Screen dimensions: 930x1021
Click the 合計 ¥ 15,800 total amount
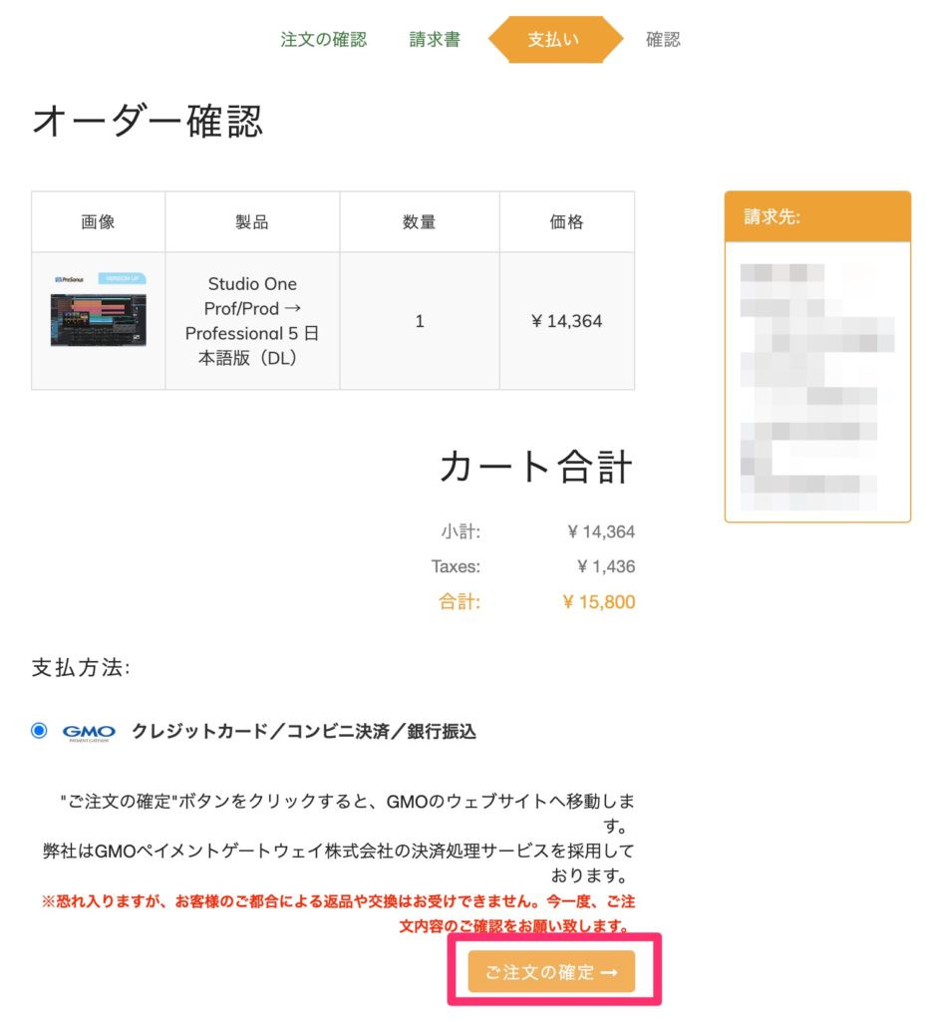(598, 601)
